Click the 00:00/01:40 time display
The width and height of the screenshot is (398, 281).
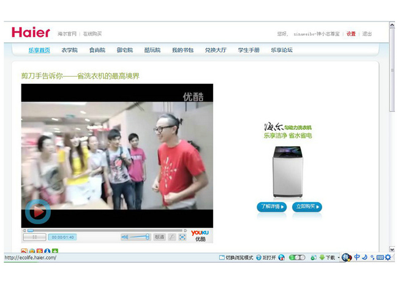click(62, 237)
